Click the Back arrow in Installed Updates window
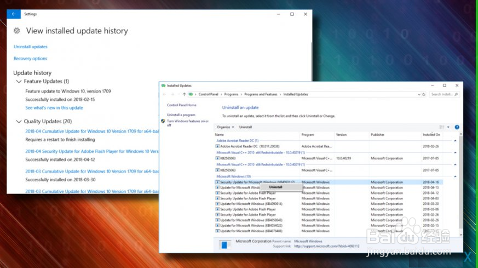The height and width of the screenshot is (268, 478). 164,94
